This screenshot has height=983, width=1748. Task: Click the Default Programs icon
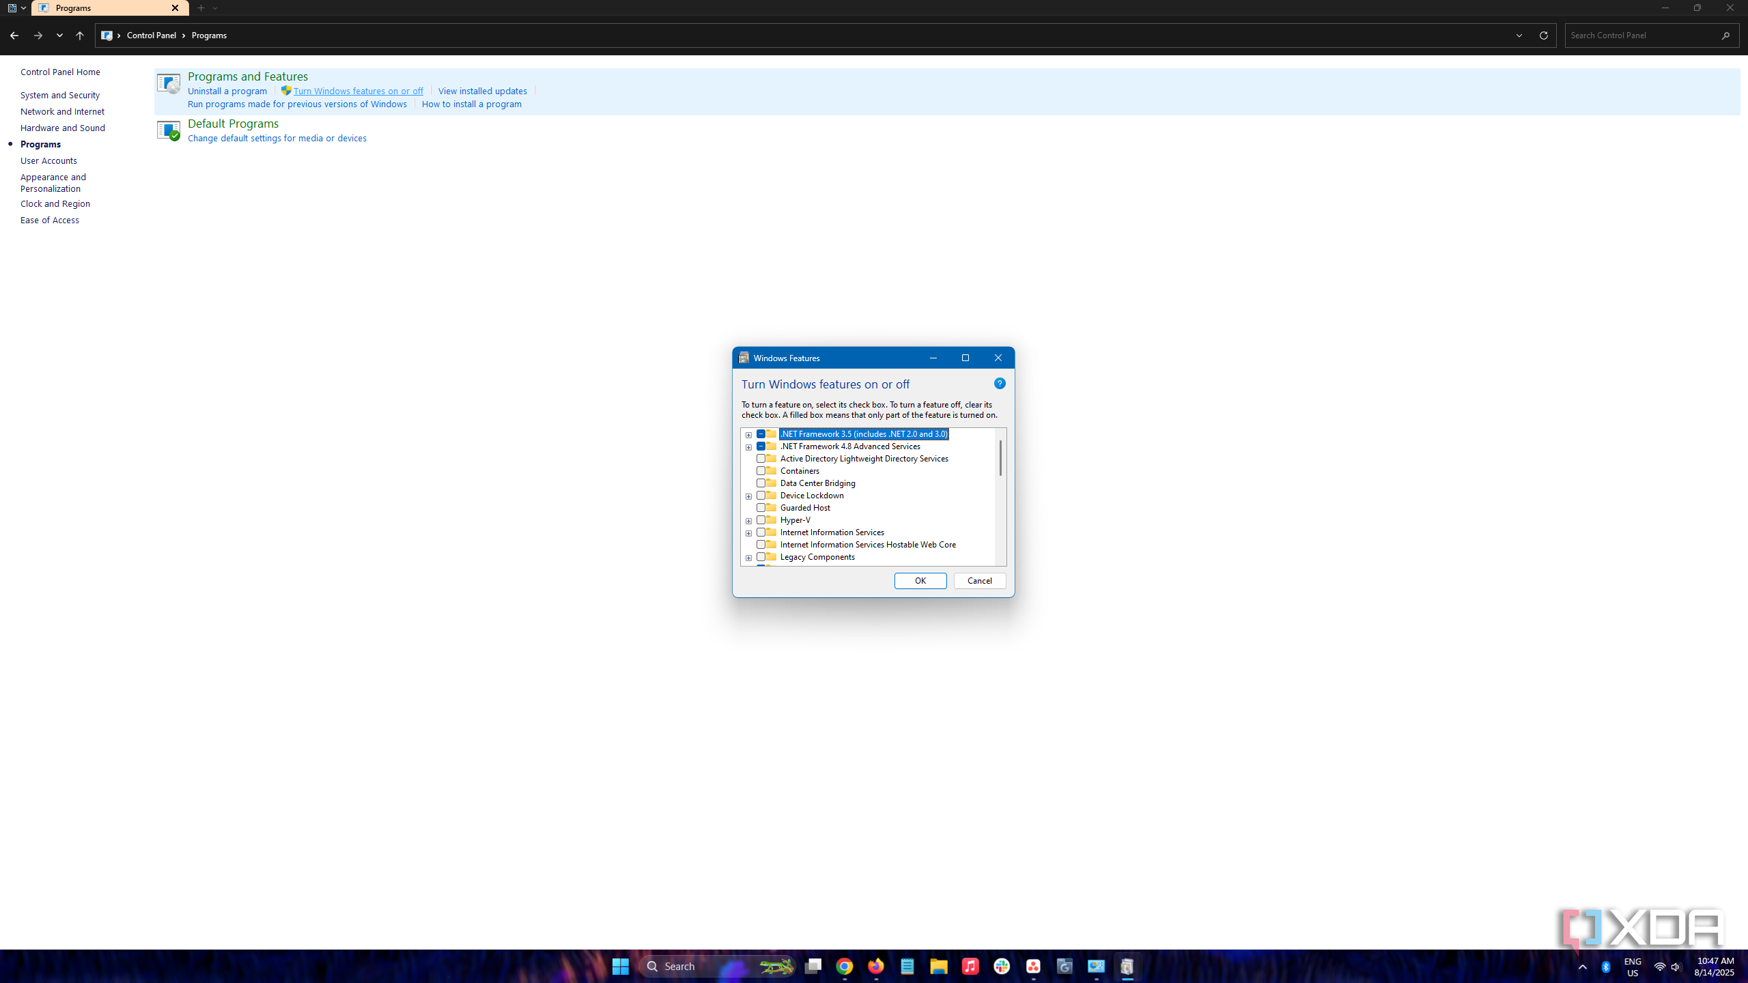(168, 130)
